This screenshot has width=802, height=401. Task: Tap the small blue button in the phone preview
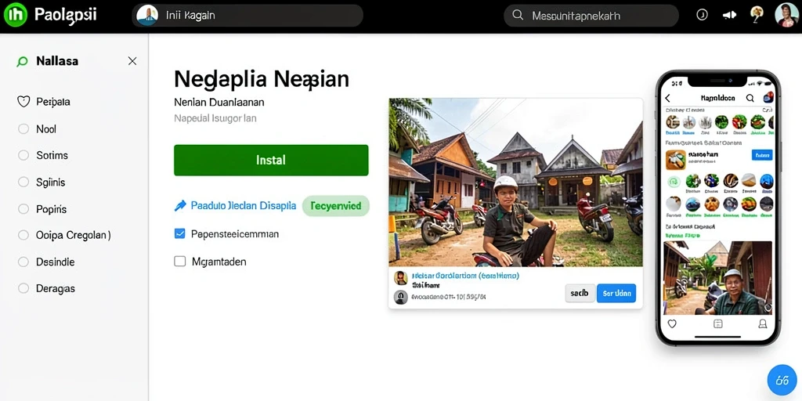[762, 155]
